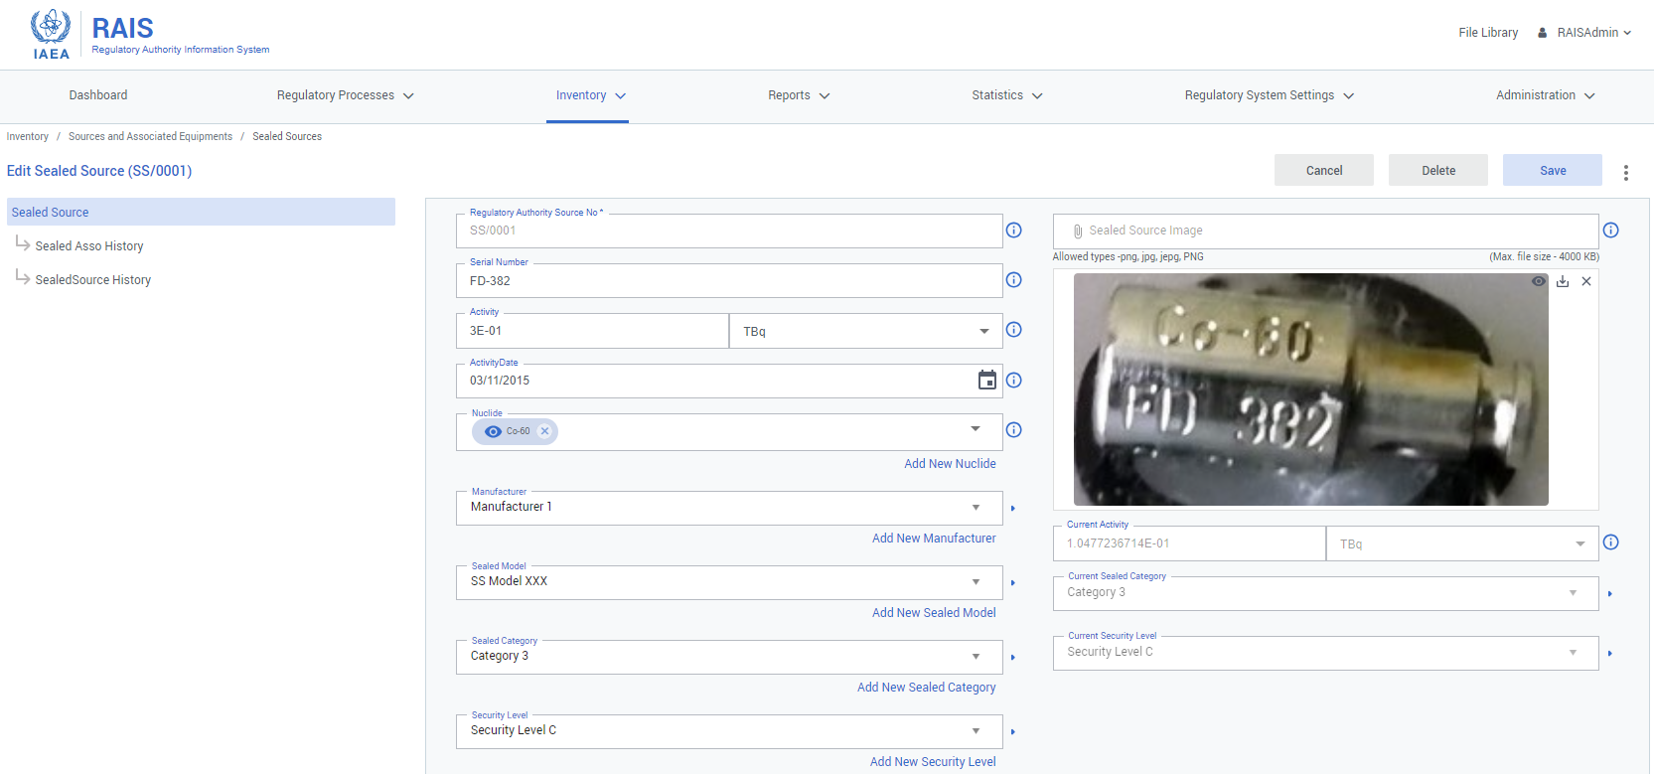Open calendar picker for ActivityDate
1654x774 pixels.
pyautogui.click(x=986, y=380)
